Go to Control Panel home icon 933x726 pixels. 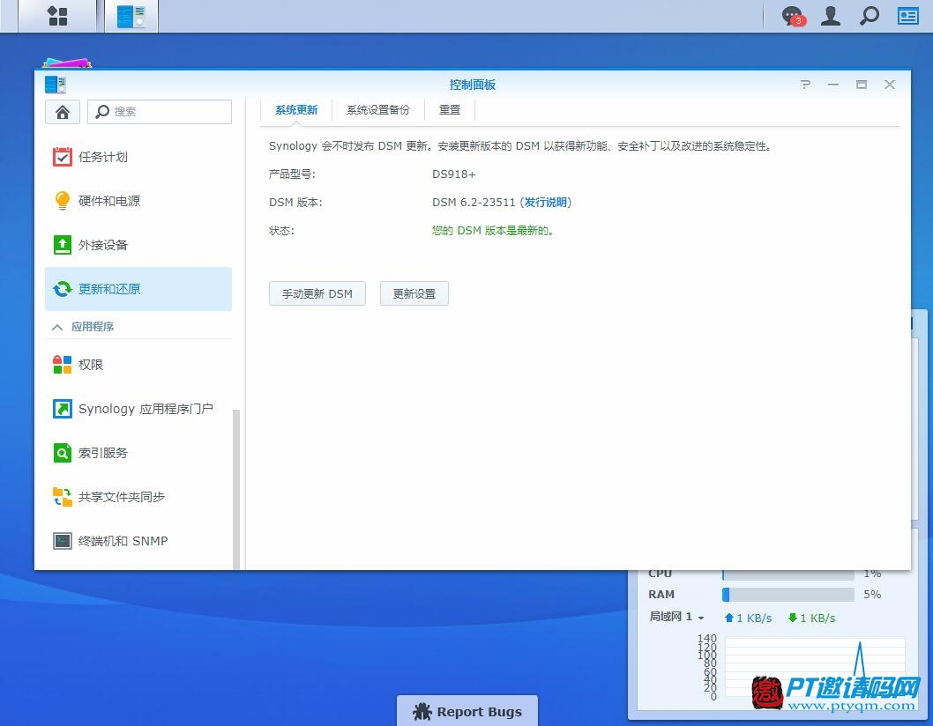(x=63, y=112)
